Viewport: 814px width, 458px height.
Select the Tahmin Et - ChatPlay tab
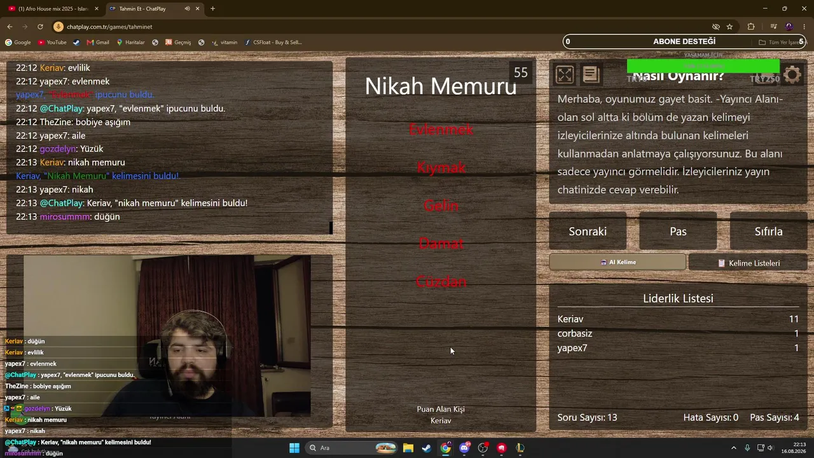pyautogui.click(x=155, y=9)
